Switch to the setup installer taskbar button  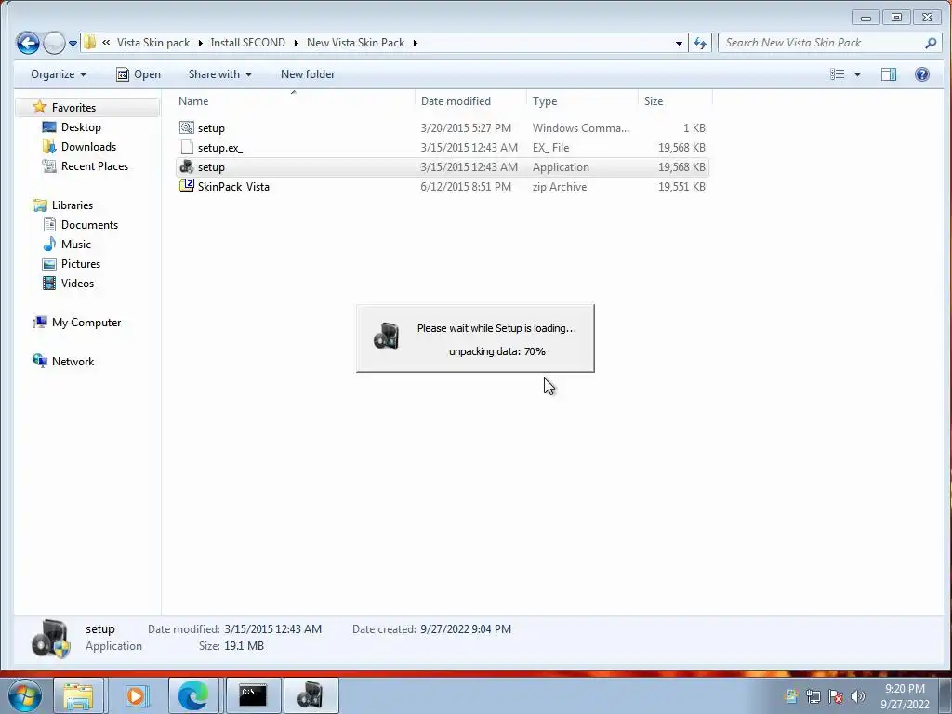coord(311,695)
